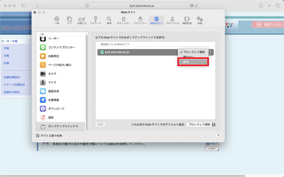Click the Safari address bar
Viewport: 284px width, 177px height.
[142, 6]
